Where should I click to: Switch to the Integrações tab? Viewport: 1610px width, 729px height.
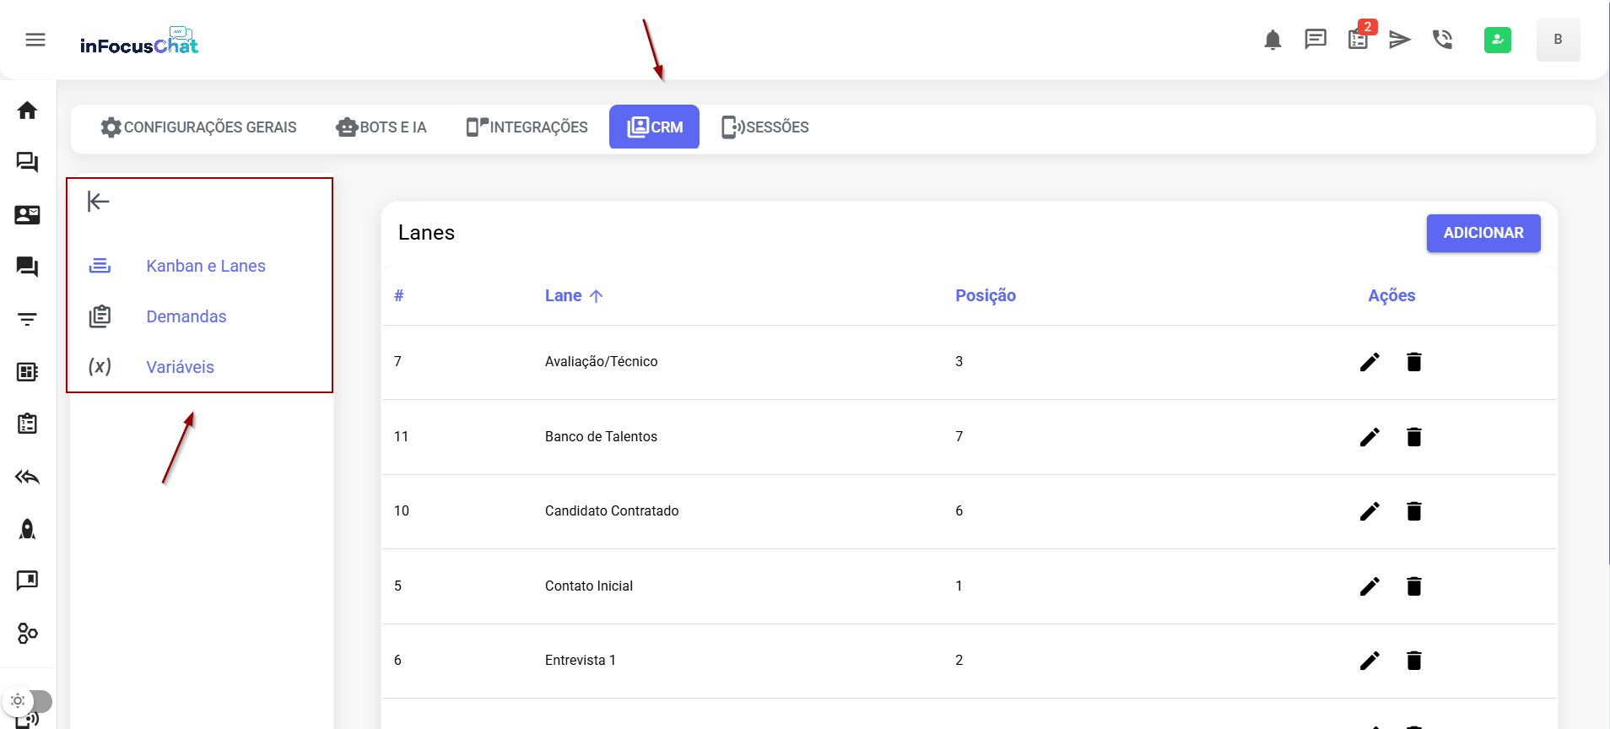click(x=527, y=127)
